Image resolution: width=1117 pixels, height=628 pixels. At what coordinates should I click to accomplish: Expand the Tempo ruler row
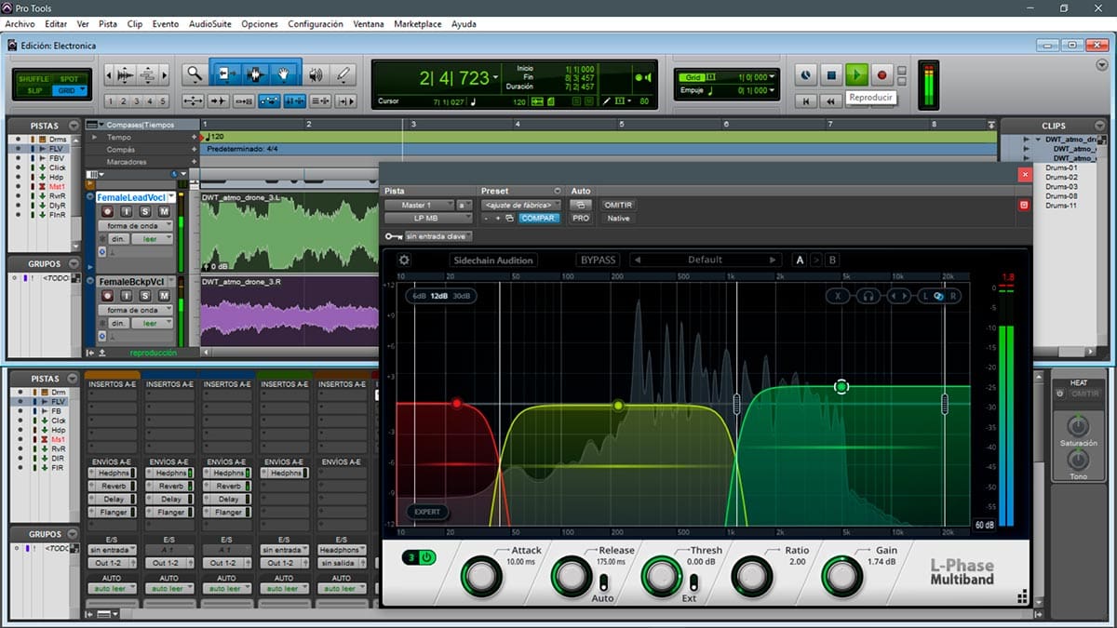pos(94,137)
